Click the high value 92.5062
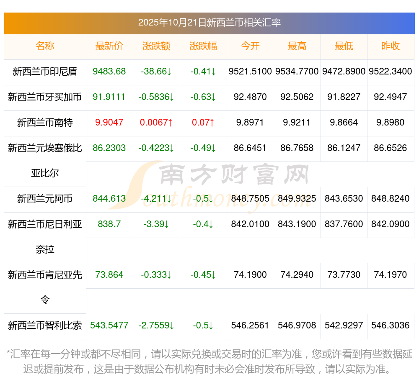Screen dimensions: 419x382 click(297, 97)
